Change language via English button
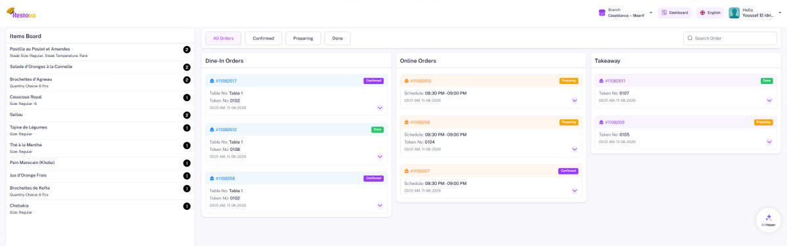The image size is (787, 246). point(710,12)
